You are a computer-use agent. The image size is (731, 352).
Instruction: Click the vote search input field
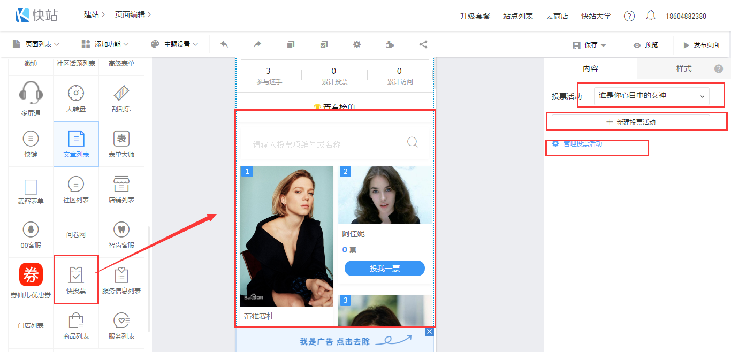point(326,144)
